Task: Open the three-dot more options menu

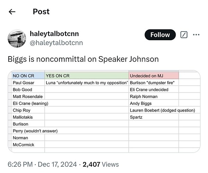Action: click(196, 35)
